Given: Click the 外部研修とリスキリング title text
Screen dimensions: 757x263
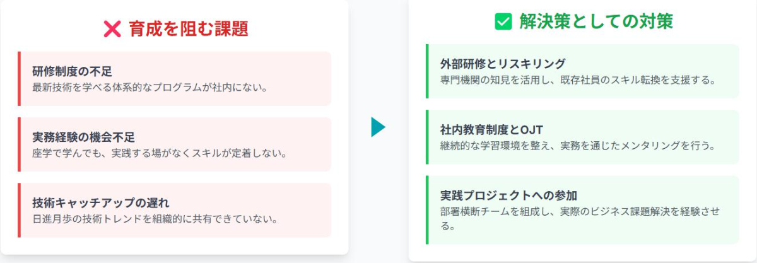Looking at the screenshot, I should pos(503,64).
